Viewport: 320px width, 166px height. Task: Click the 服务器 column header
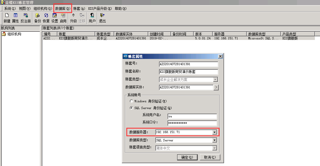pos(230,34)
